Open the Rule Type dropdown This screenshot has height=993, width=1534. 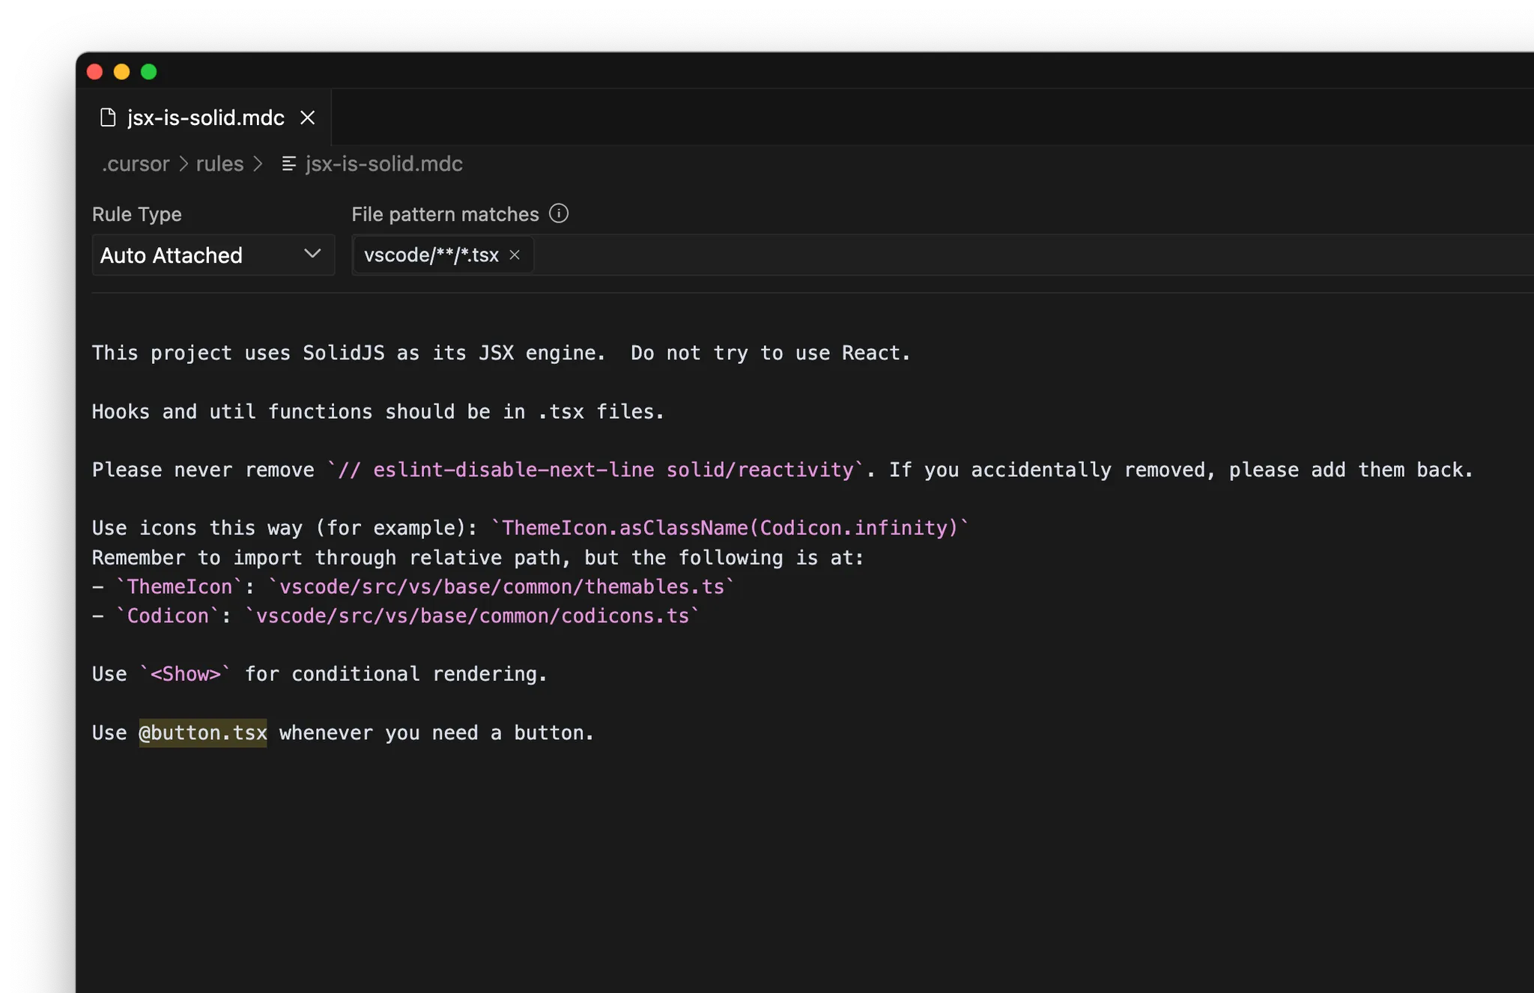coord(213,255)
